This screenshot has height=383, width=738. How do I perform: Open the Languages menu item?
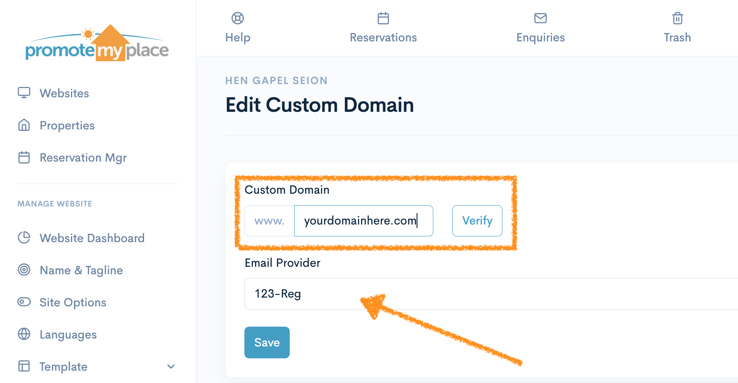(68, 335)
